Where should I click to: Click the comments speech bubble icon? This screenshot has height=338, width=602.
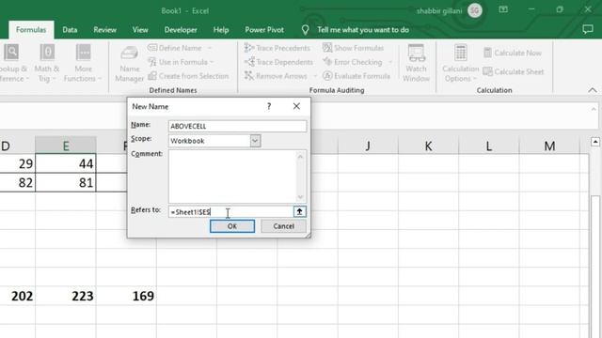[587, 29]
